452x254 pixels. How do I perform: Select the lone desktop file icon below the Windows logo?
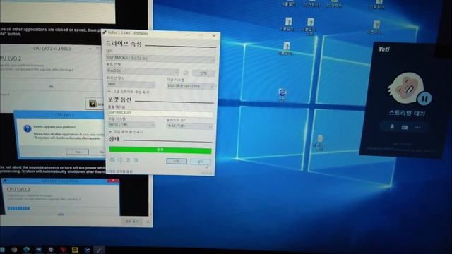pos(319,143)
